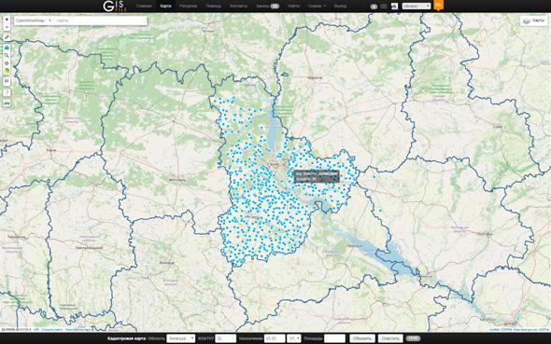Open the Сервис menu
This screenshot has height=344, width=551.
tap(317, 6)
